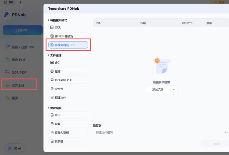The width and height of the screenshot is (229, 155).
Task: Open the 儲存到 location dropdown
Action: (161, 133)
